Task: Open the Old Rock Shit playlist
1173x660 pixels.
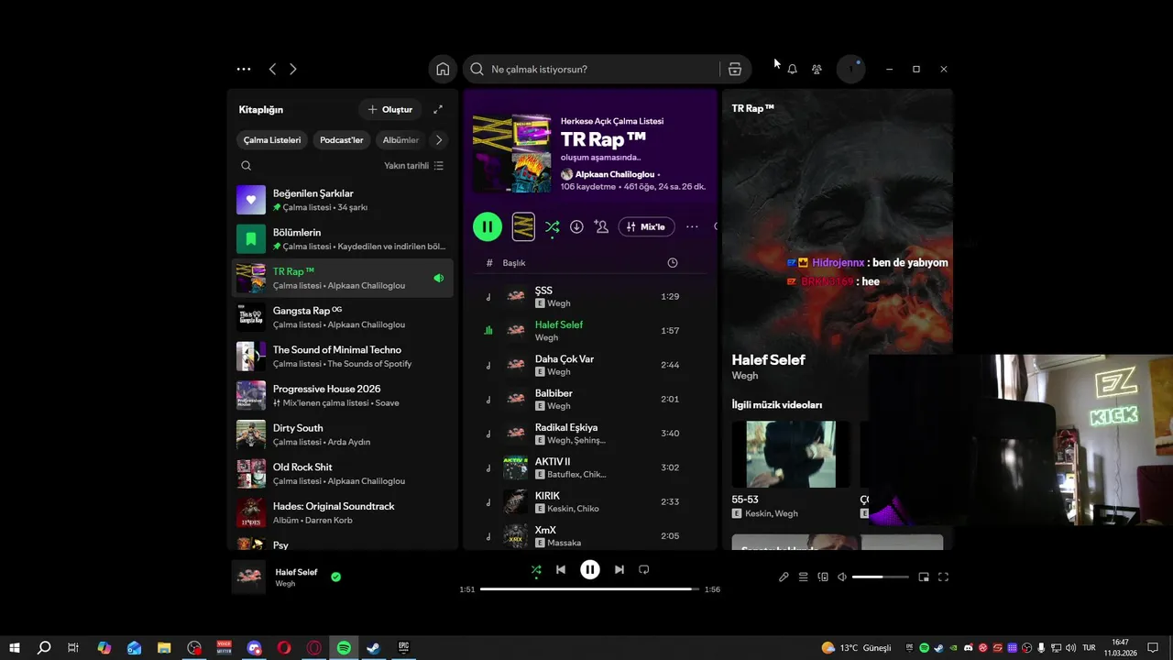Action: point(343,474)
